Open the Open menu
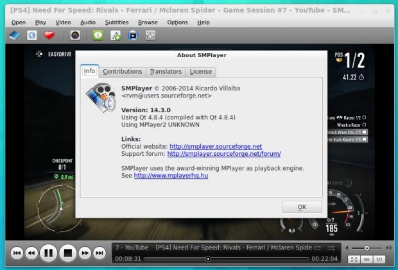The image size is (398, 270). [x=19, y=22]
